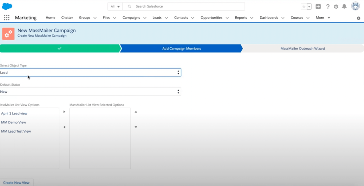This screenshot has width=364, height=186.
Task: Open the notifications bell
Action: [x=344, y=6]
